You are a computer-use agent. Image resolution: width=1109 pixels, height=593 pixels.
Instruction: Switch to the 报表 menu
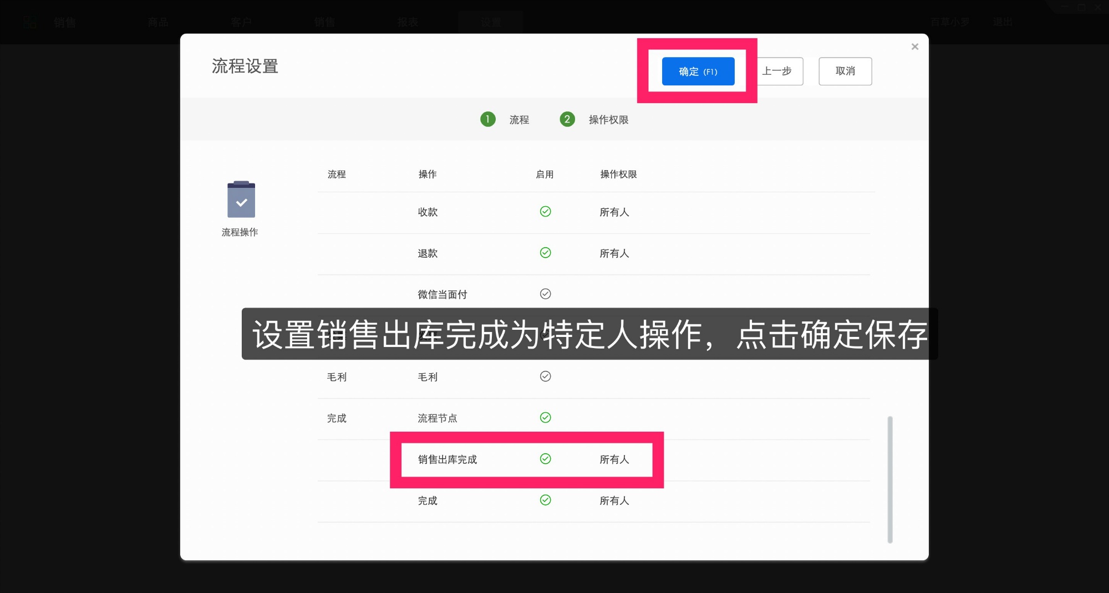(x=408, y=22)
